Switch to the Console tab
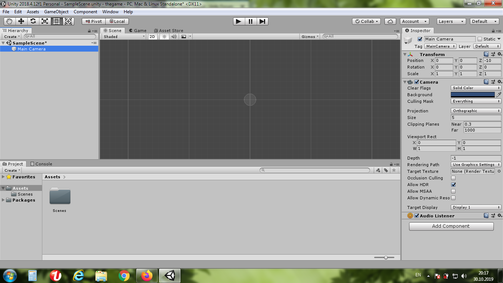This screenshot has height=283, width=503. pyautogui.click(x=41, y=164)
